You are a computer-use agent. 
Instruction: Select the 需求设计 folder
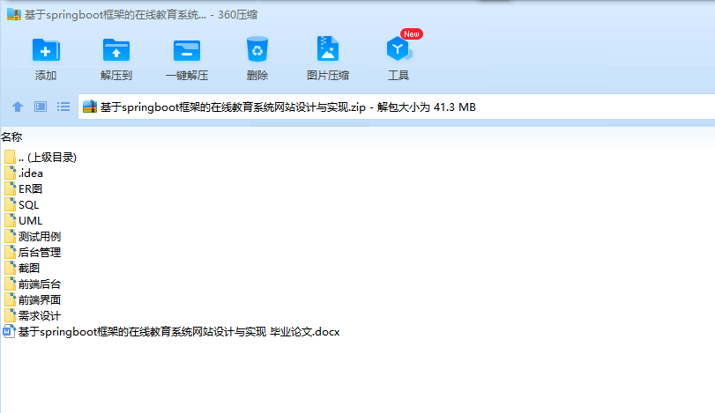click(39, 315)
